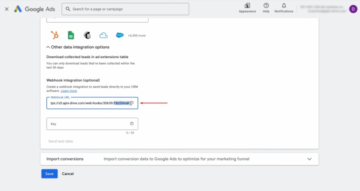Open the Appearance menu
The image size is (360, 191).
pos(247,8)
